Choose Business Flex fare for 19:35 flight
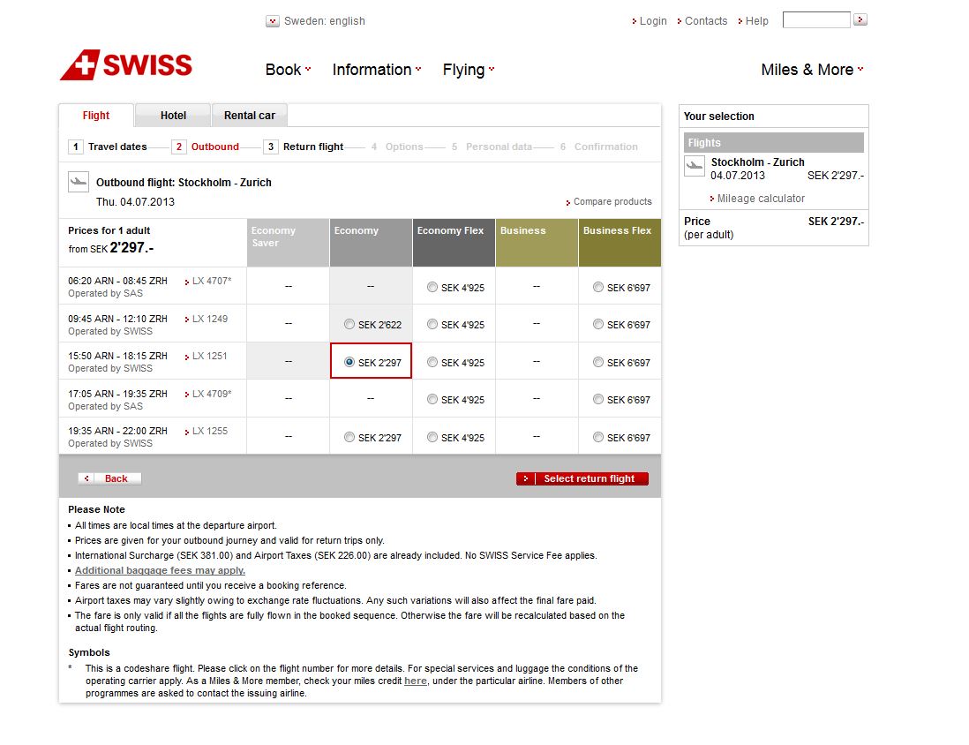Viewport: 969px width, 745px height. (x=598, y=437)
